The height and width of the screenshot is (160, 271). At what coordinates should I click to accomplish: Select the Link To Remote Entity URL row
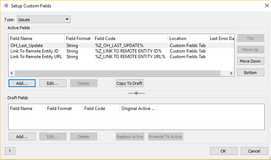[36, 57]
